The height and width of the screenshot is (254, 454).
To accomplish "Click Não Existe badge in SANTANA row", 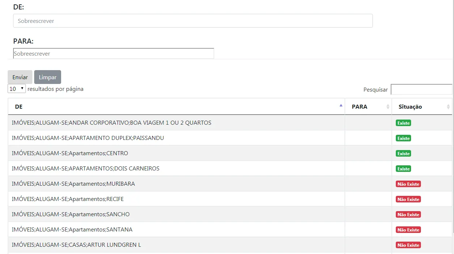I will click(x=408, y=230).
